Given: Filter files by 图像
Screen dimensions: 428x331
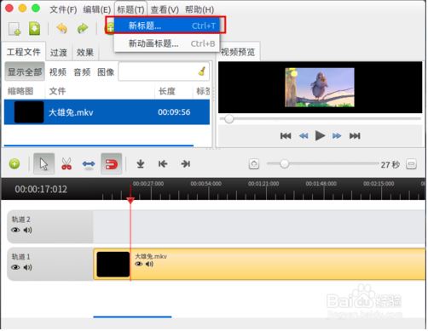Looking at the screenshot, I should 106,71.
